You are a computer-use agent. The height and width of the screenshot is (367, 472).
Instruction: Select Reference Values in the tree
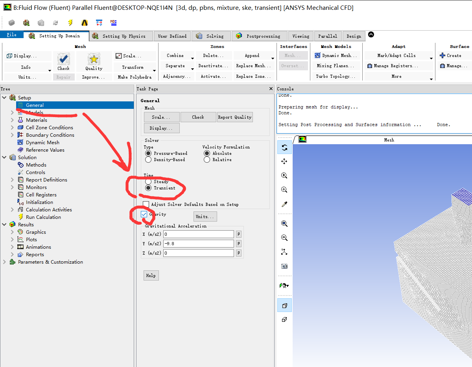(x=45, y=150)
